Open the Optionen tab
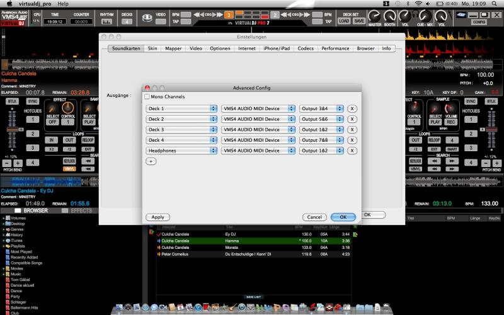 [x=220, y=49]
